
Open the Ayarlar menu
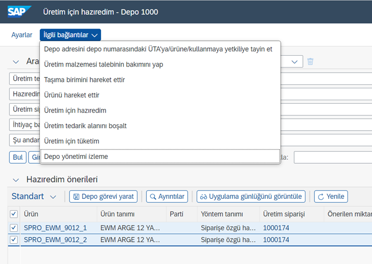pyautogui.click(x=22, y=35)
